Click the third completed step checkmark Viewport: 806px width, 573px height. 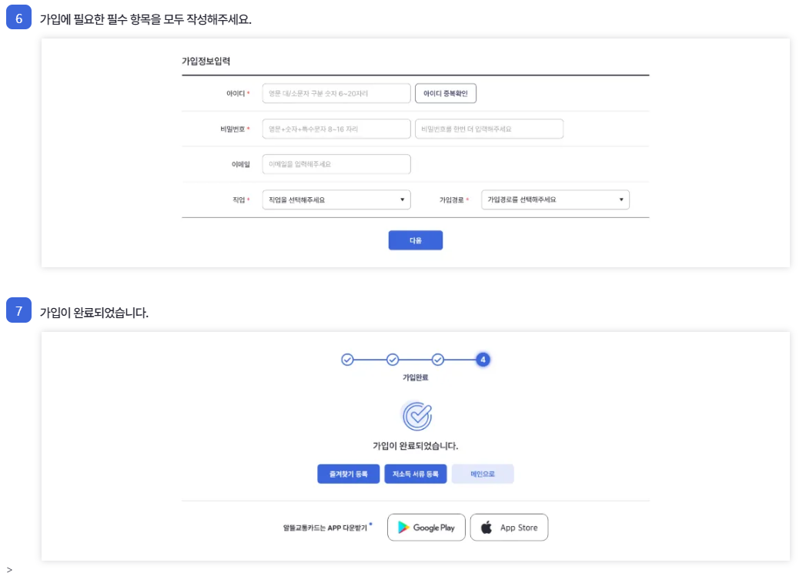pos(438,359)
